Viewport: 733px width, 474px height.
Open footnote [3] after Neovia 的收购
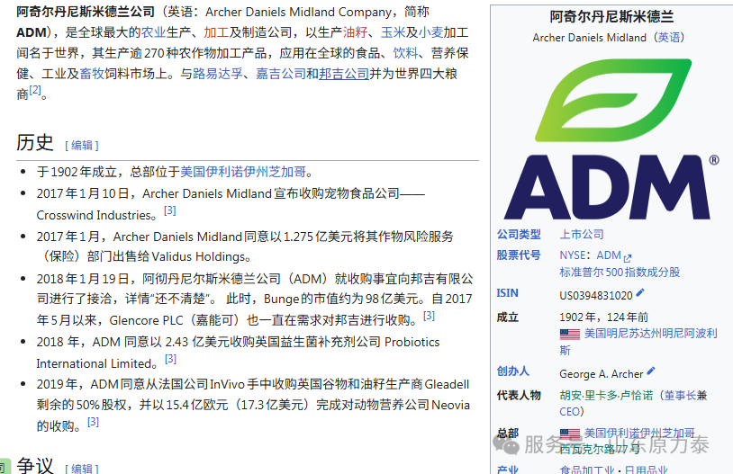pos(93,422)
